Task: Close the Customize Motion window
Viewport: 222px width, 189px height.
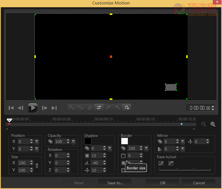Action: [x=217, y=2]
